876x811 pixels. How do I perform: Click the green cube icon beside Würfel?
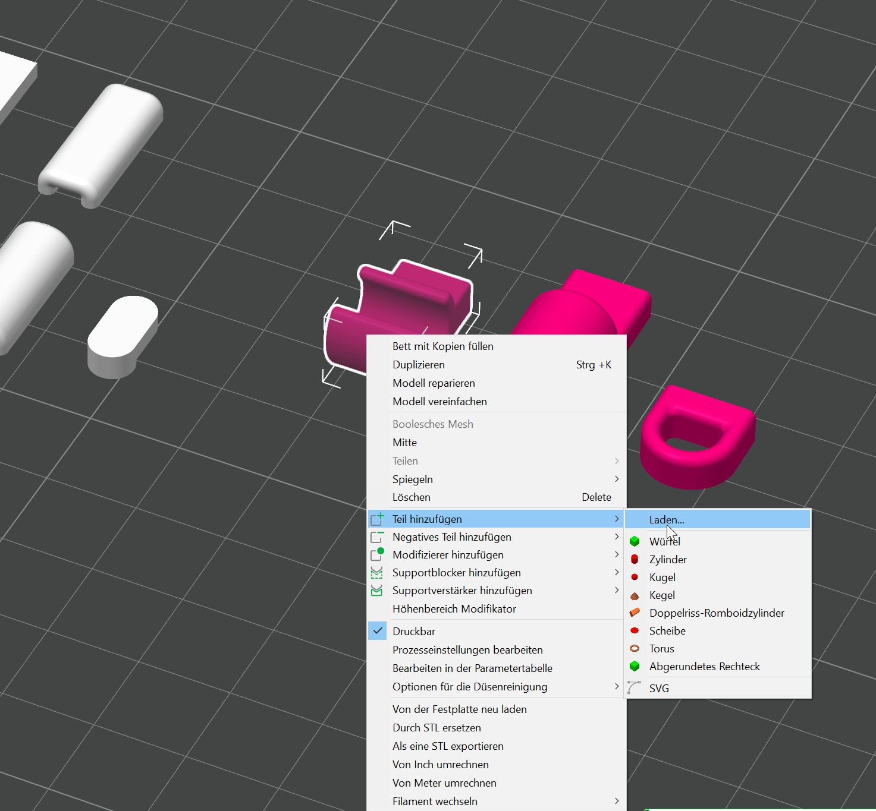[x=635, y=541]
